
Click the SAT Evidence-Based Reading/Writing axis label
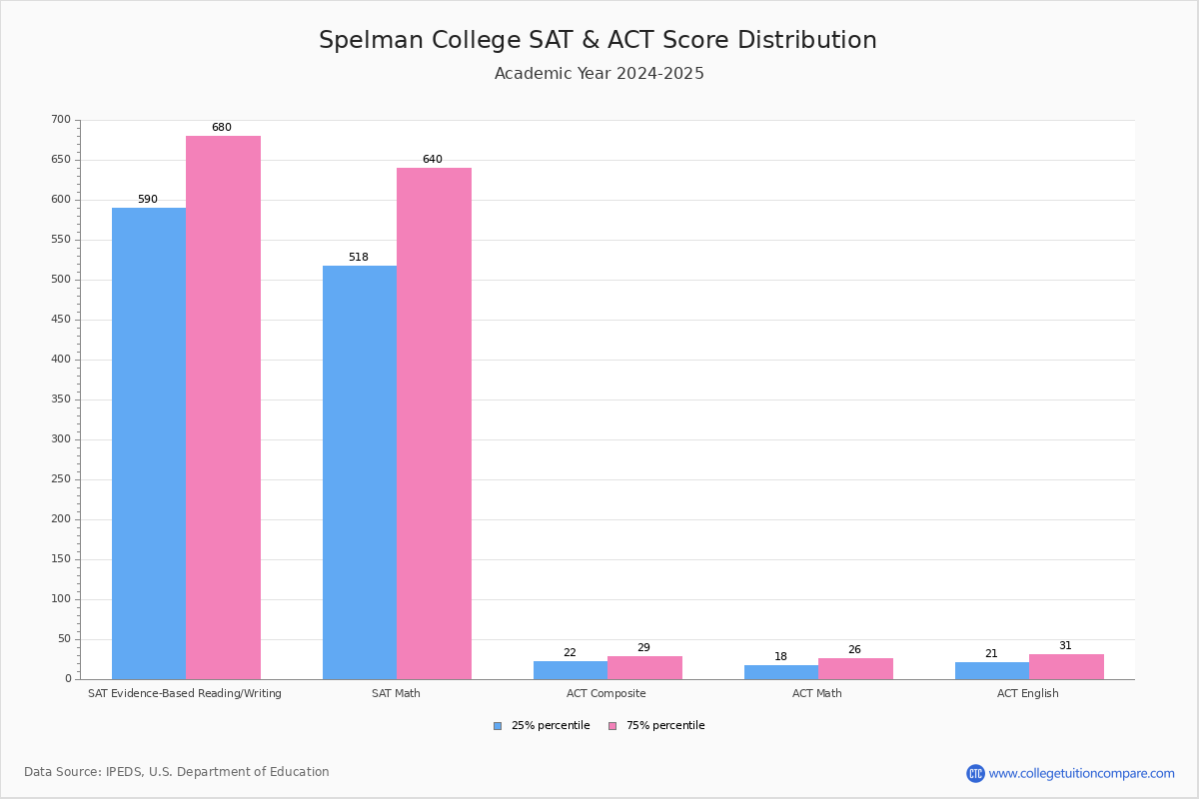185,693
